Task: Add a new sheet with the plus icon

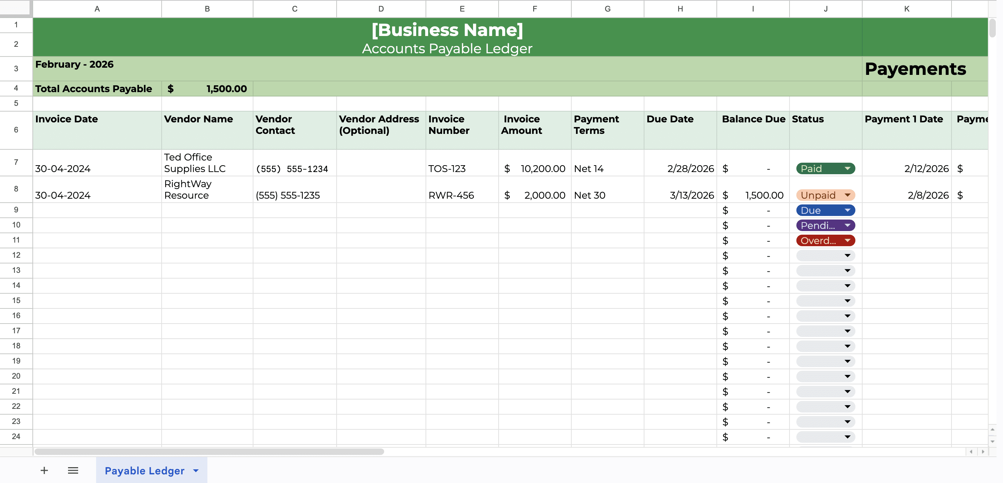Action: click(44, 470)
